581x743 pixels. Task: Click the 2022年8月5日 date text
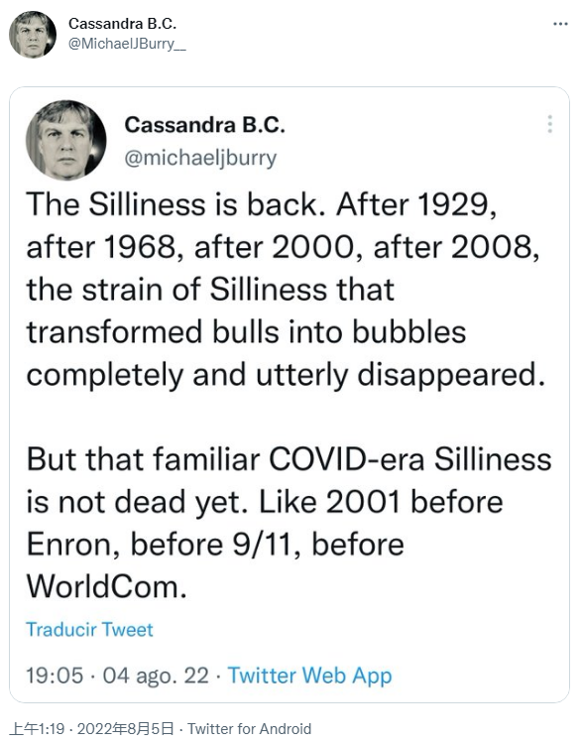pyautogui.click(x=125, y=729)
